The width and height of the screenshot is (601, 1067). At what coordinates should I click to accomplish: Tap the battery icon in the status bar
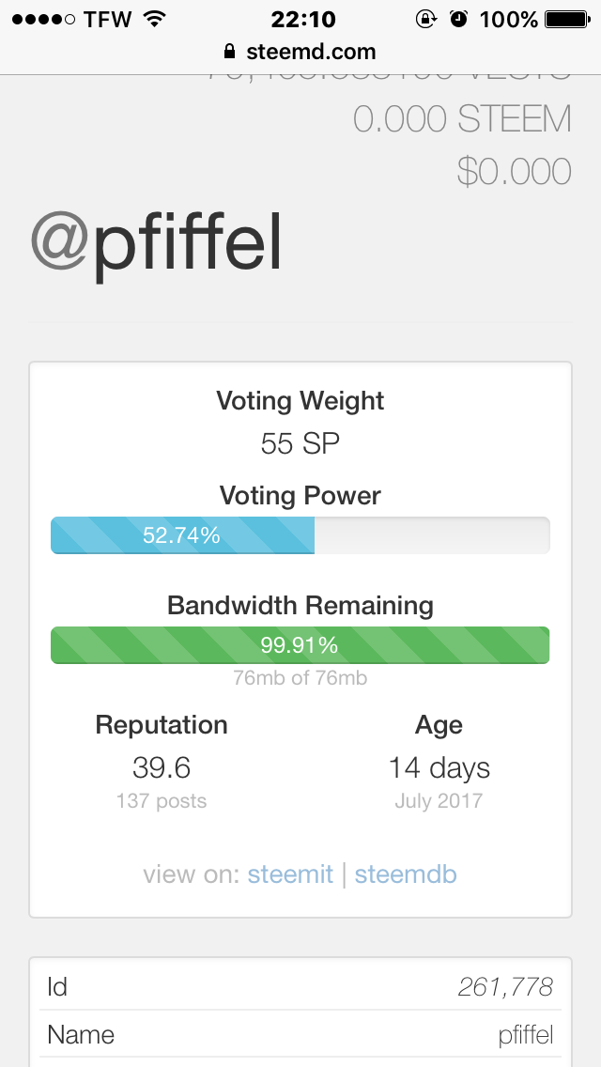point(567,19)
